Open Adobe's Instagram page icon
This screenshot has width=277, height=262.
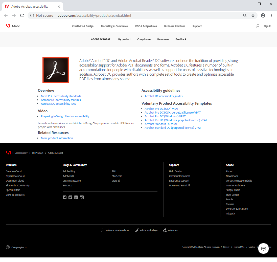click(82, 197)
